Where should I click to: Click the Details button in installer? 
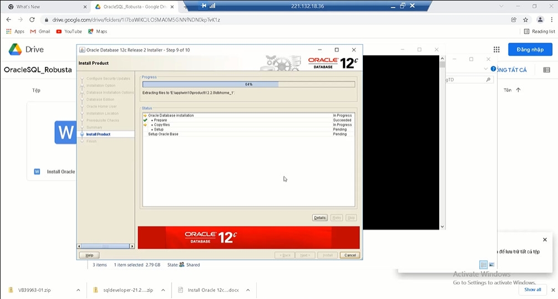319,218
